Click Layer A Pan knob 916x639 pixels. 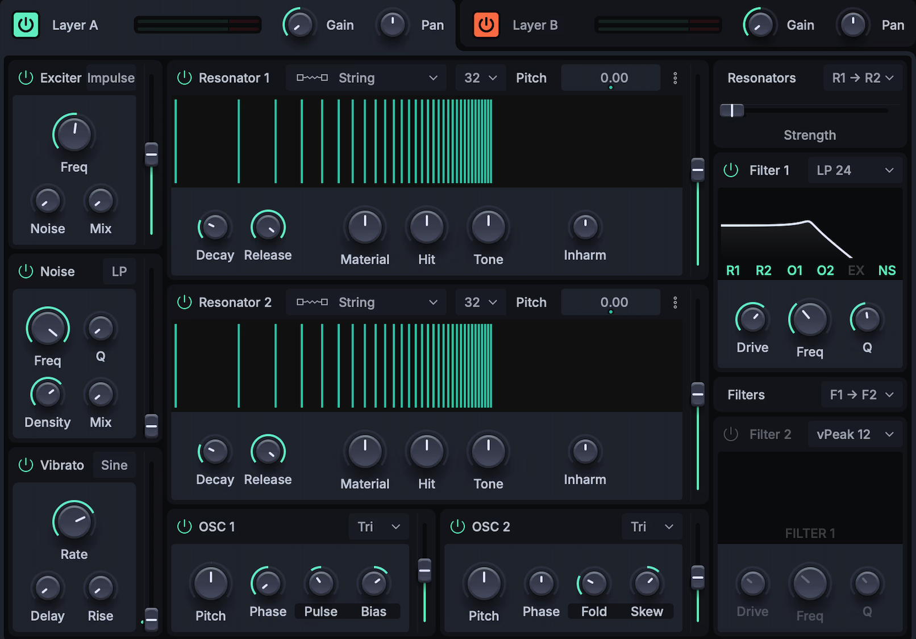(392, 25)
